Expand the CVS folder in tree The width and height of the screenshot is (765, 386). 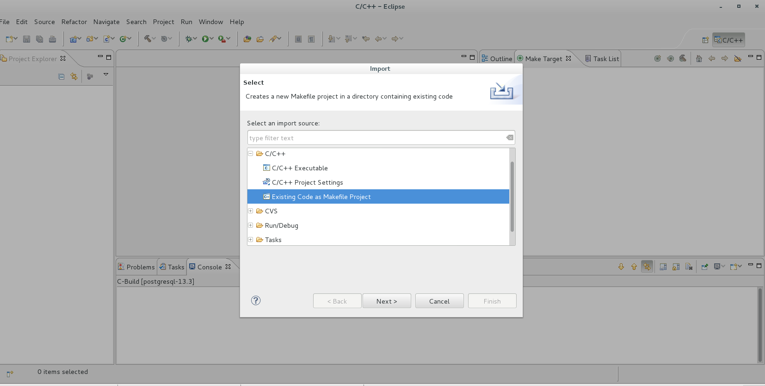(x=251, y=211)
